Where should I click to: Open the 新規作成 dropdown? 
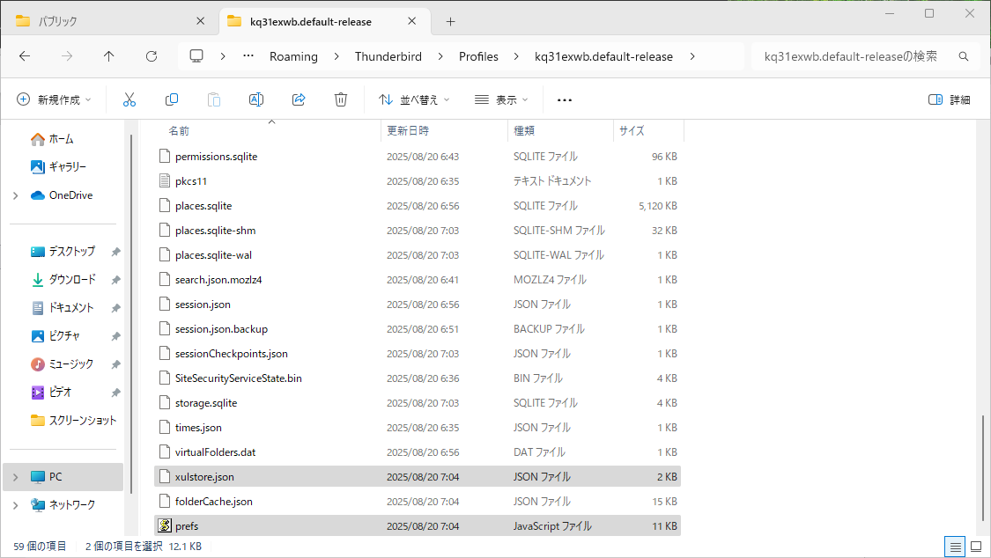click(x=54, y=99)
